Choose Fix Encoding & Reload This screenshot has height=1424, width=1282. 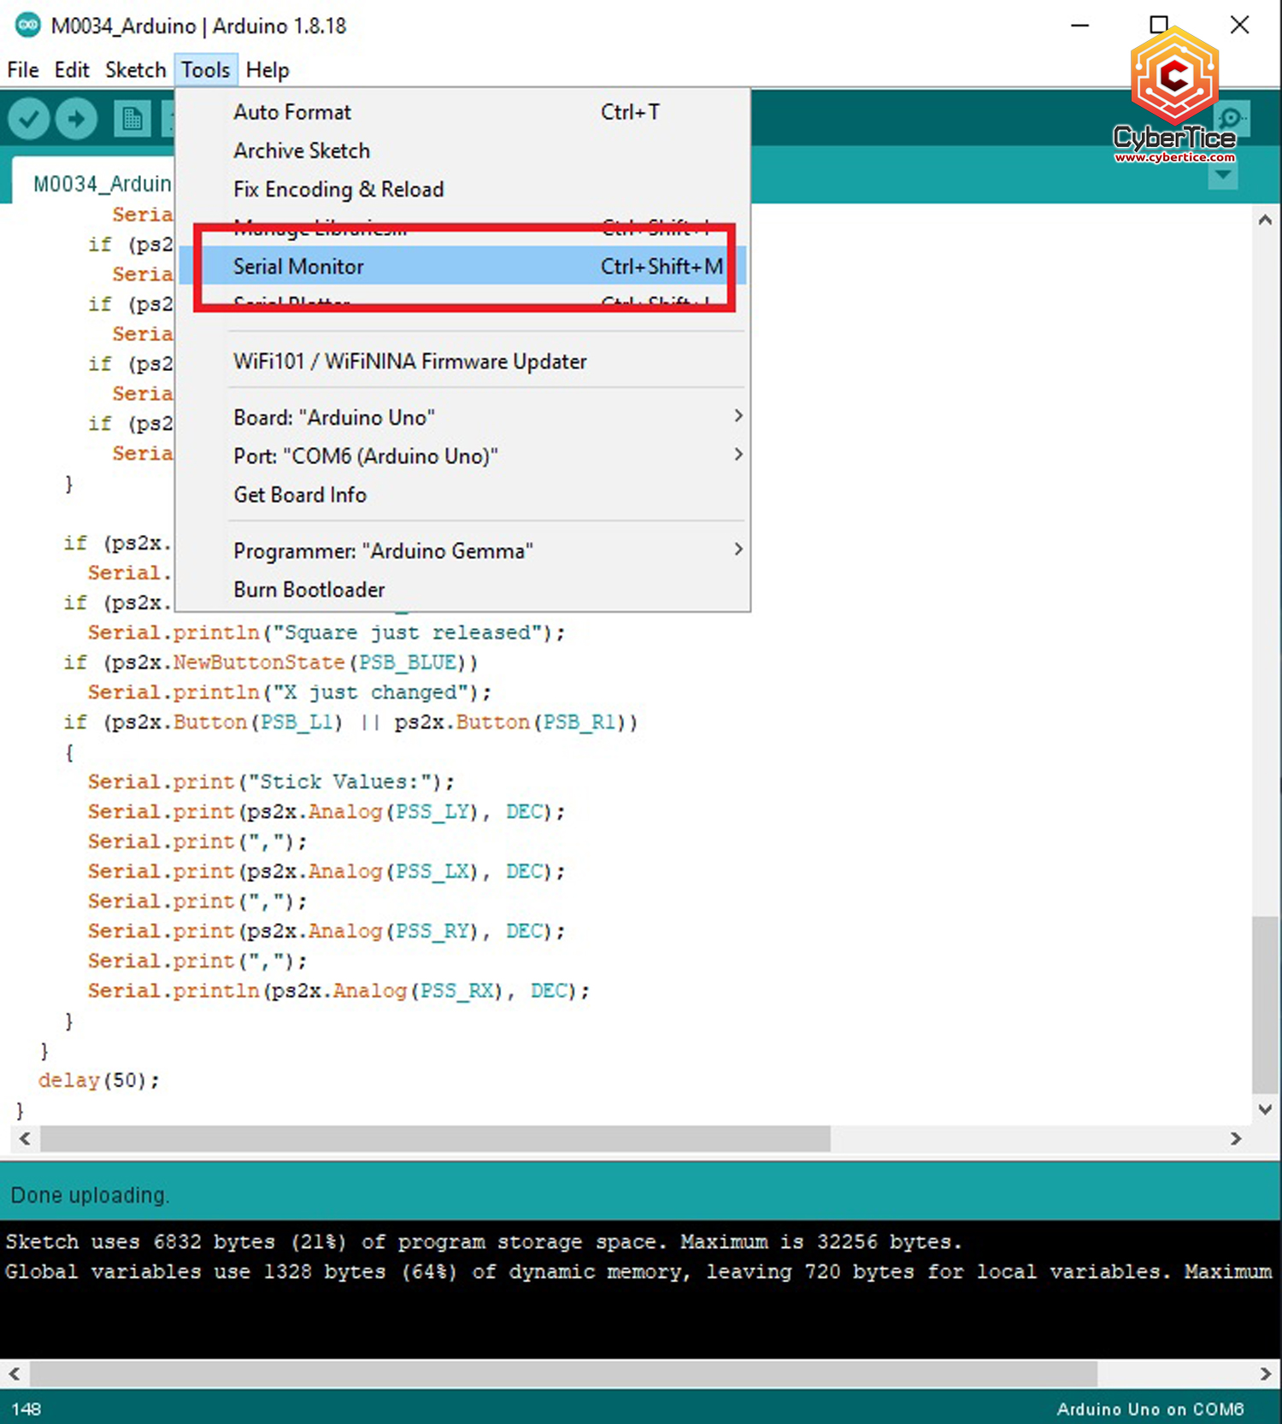point(462,189)
